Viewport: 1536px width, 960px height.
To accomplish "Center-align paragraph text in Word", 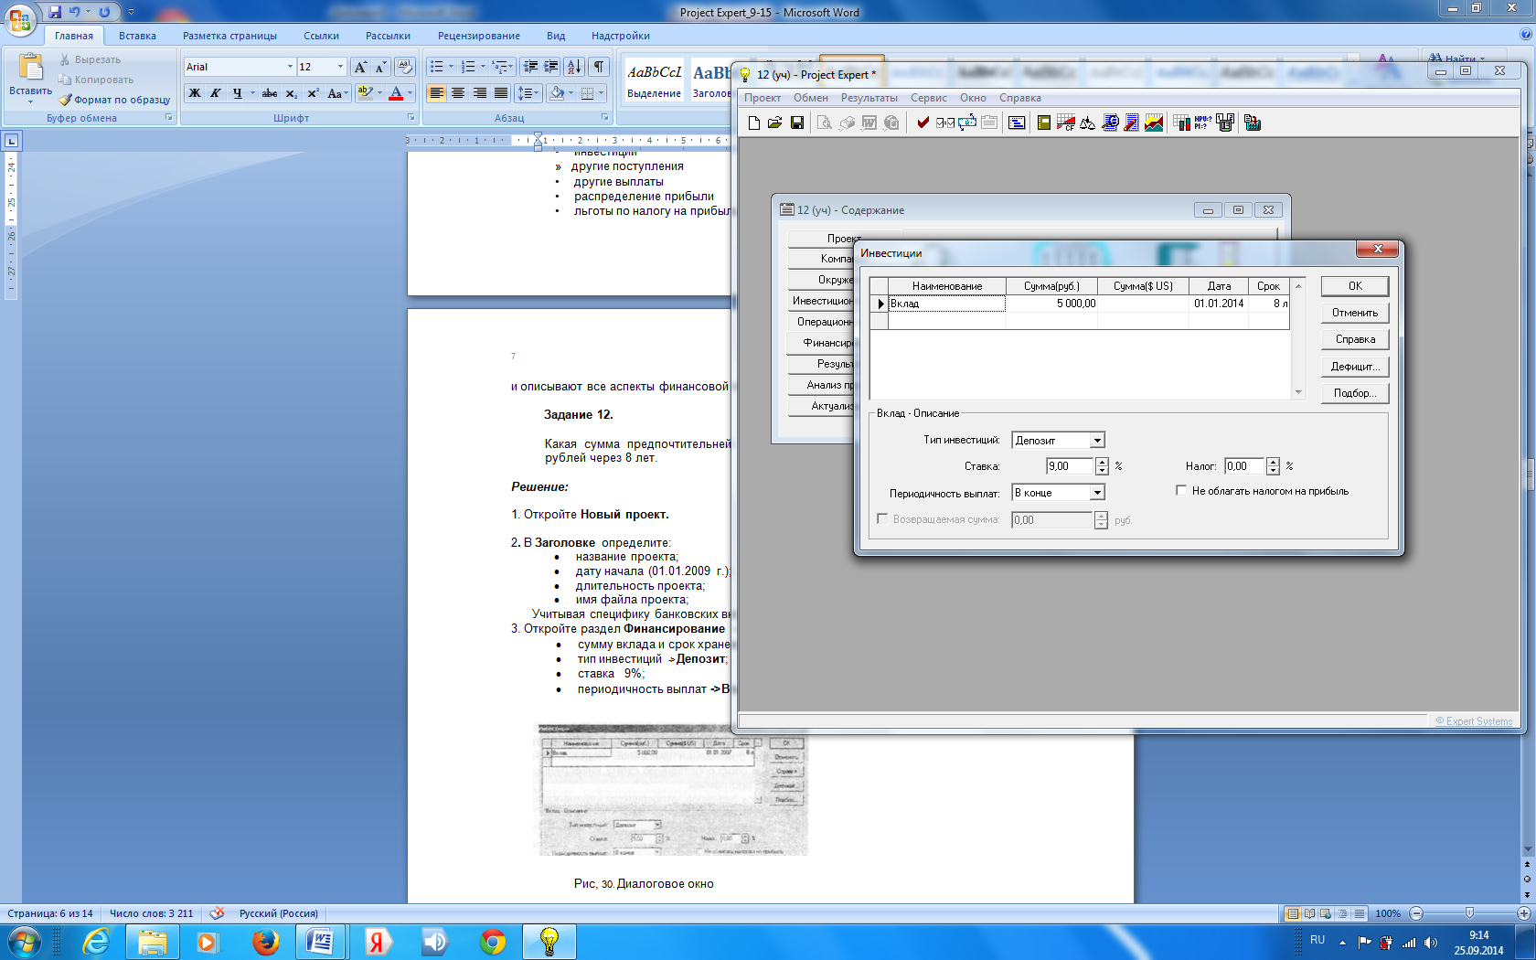I will tap(458, 93).
